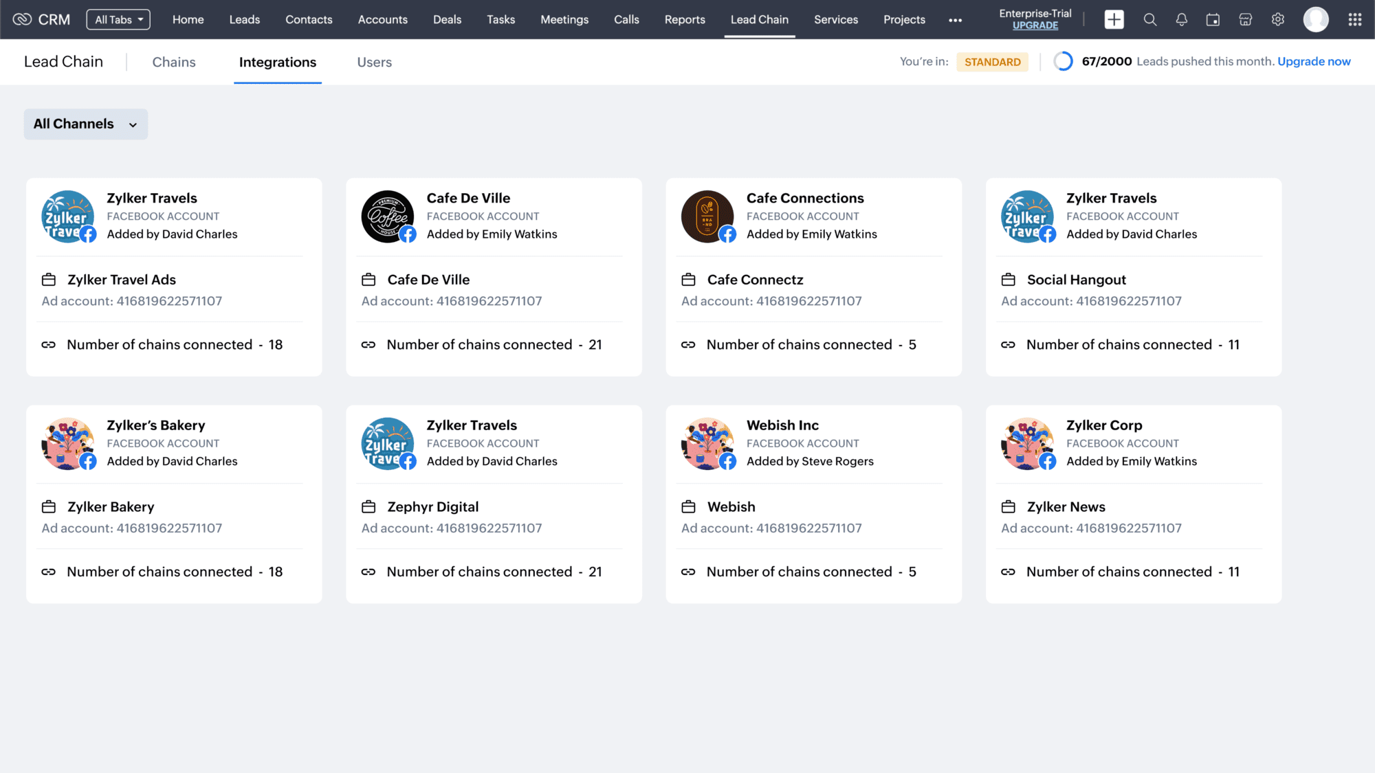Open notifications bell icon
Viewport: 1375px width, 773px height.
(1181, 19)
